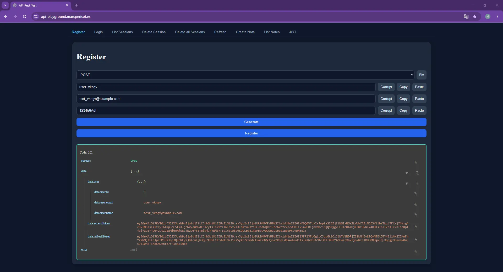This screenshot has height=272, width=503.
Task: Collapse the data.user object
Action: 407,184
